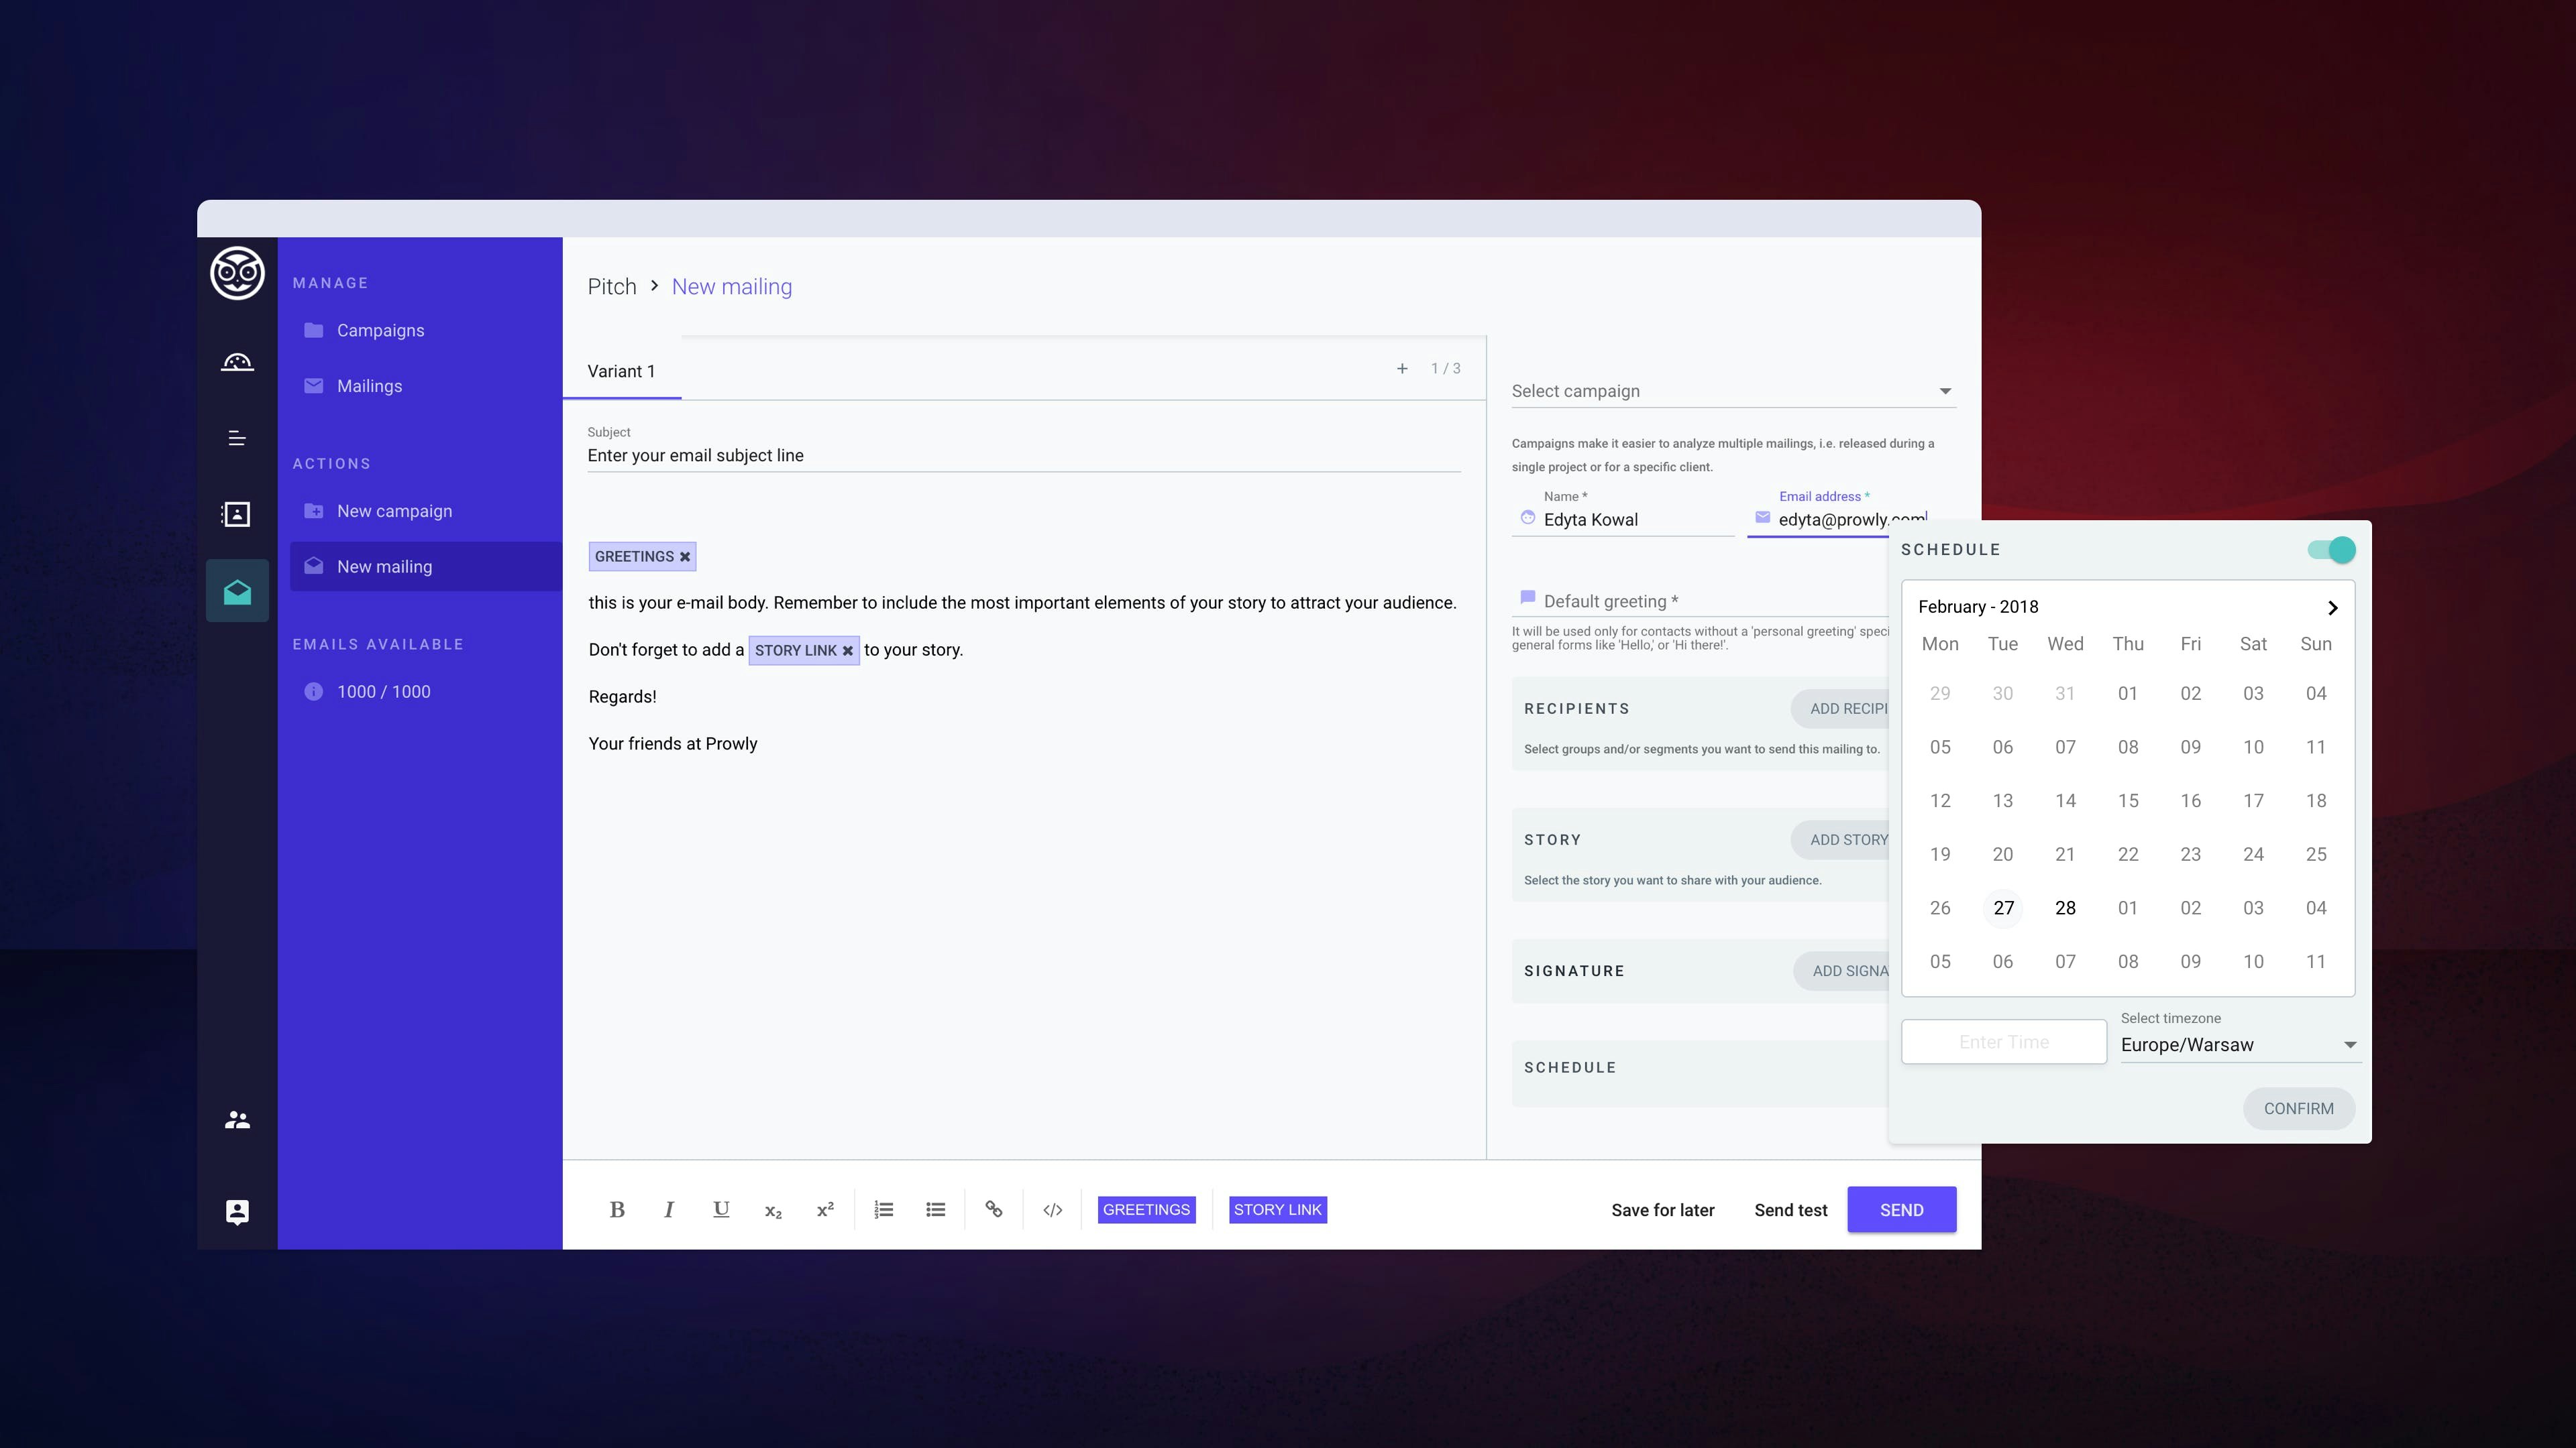Click the 1 / 3 variant counter

1446,369
